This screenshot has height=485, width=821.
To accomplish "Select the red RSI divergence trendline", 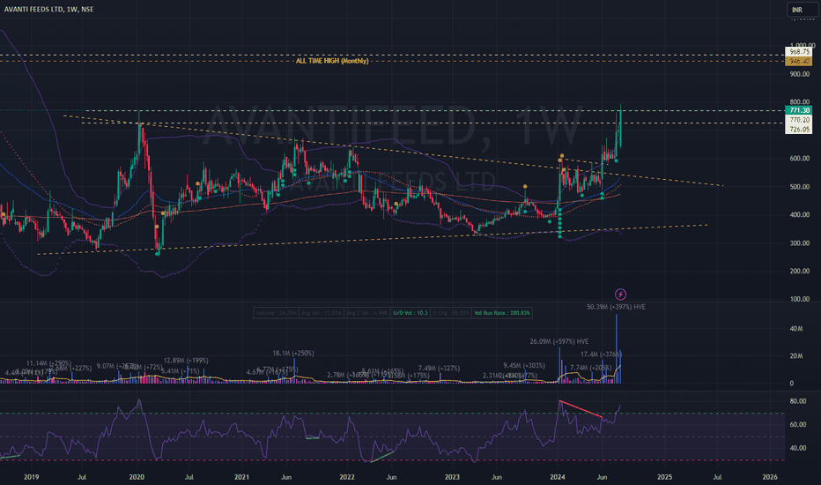I will (581, 409).
